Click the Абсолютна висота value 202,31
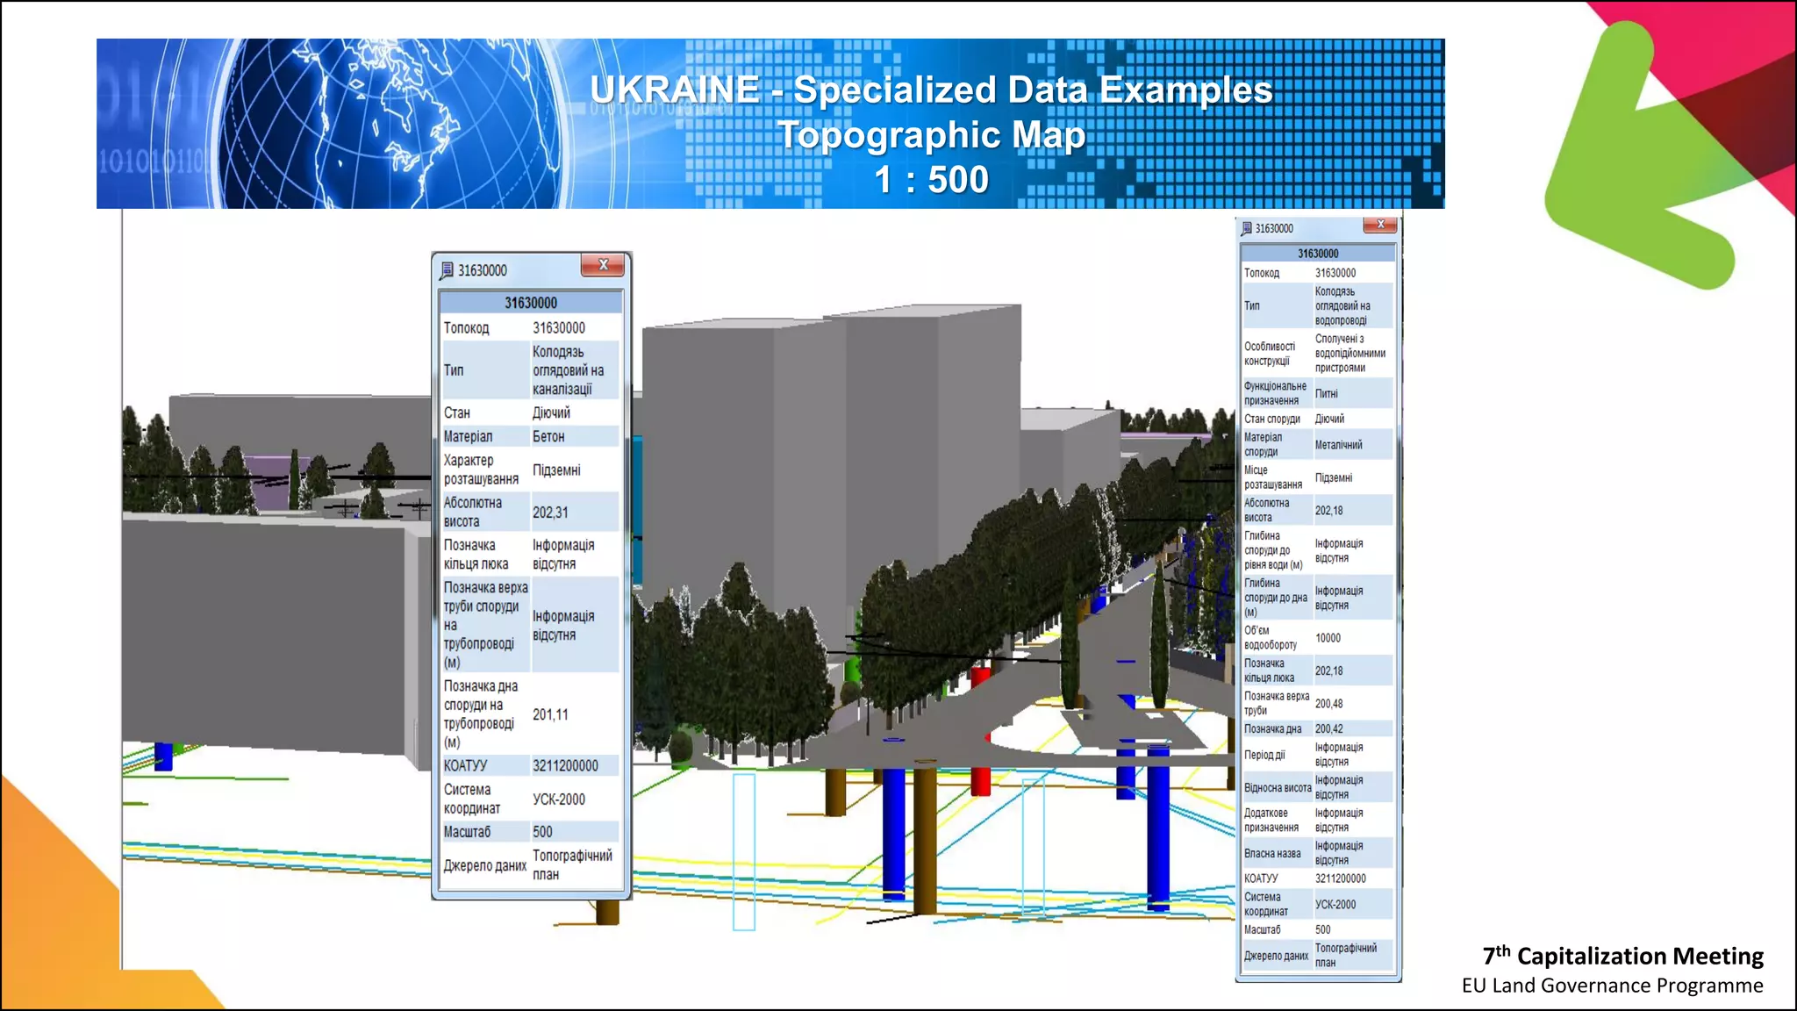 (550, 513)
